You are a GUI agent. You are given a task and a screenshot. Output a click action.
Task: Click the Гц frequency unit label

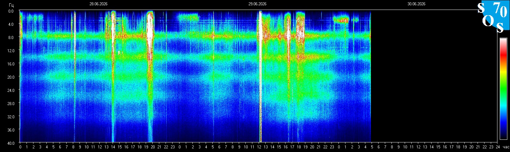click(x=11, y=5)
